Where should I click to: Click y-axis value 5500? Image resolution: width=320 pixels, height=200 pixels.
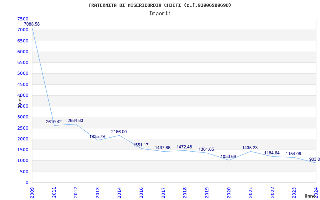(x=23, y=62)
